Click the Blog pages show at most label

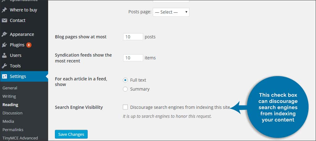tap(81, 37)
